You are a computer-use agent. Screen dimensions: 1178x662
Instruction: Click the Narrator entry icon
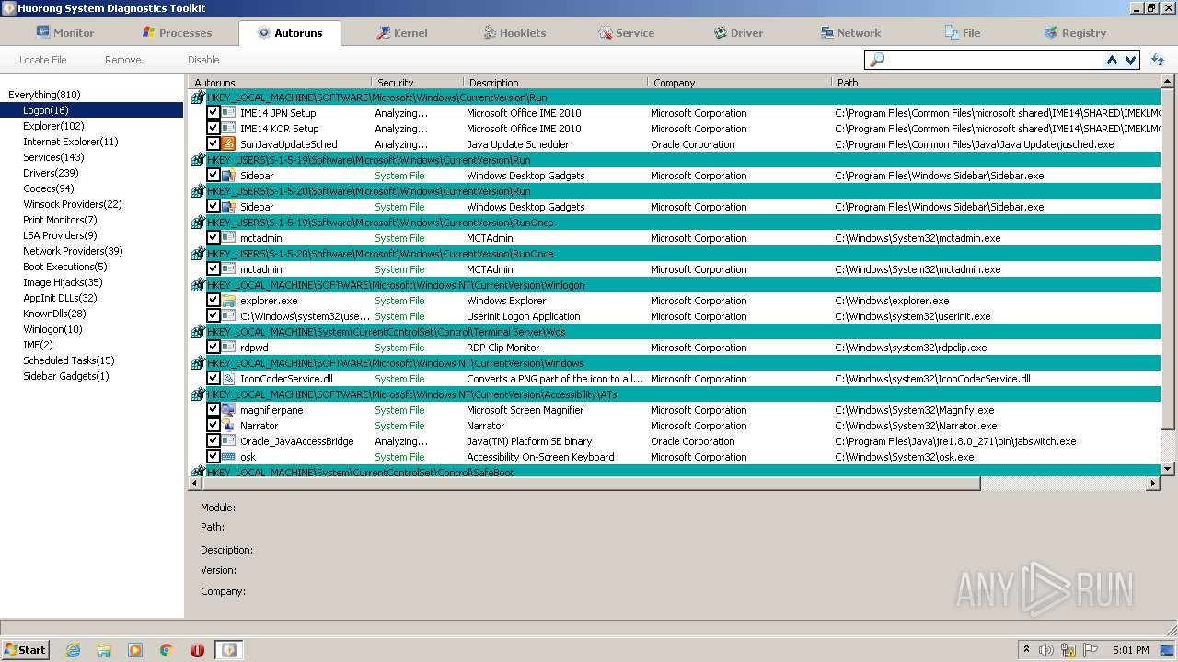point(229,426)
